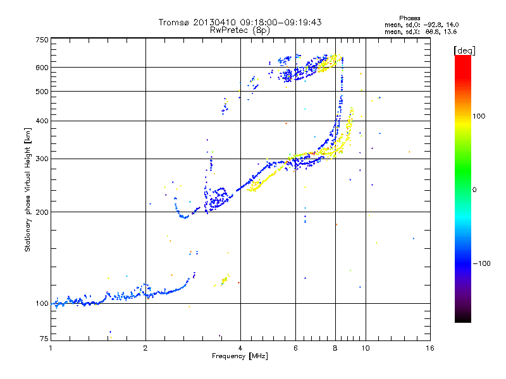Click the blue E-layer trace near 100 km
506x379 pixels.
pyautogui.click(x=123, y=296)
